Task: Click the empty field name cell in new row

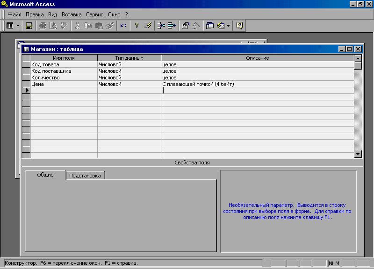Action: (64, 91)
